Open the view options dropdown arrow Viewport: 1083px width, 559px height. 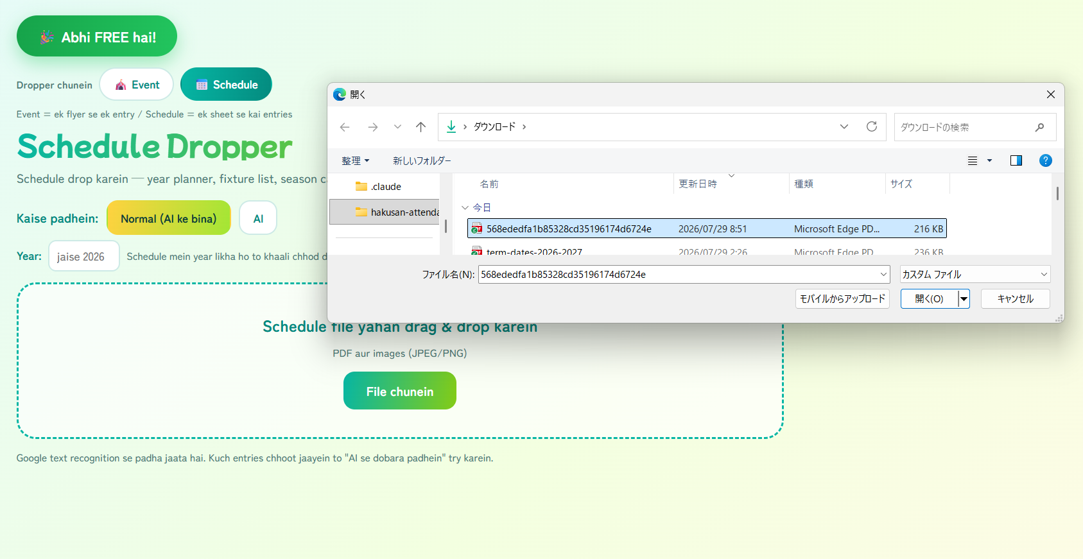pyautogui.click(x=989, y=160)
